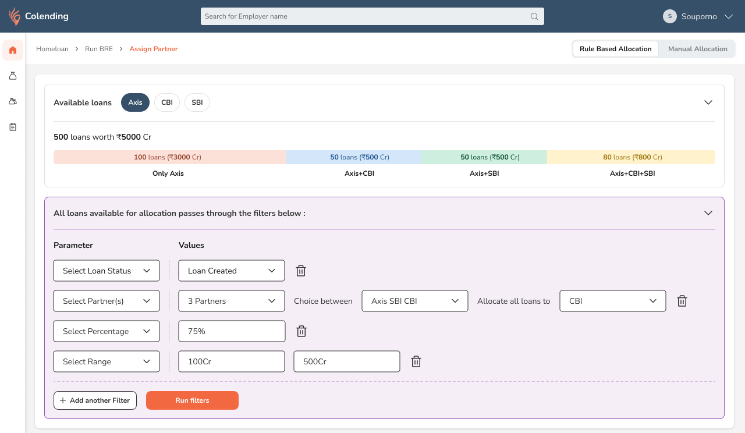The height and width of the screenshot is (433, 745).
Task: Click the 'Axis+CBI+SBI' label
Action: tap(632, 173)
